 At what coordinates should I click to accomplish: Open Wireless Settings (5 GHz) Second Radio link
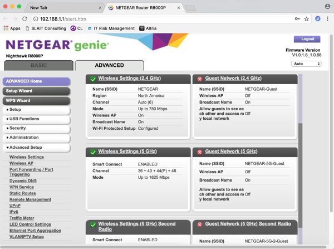[137, 226]
